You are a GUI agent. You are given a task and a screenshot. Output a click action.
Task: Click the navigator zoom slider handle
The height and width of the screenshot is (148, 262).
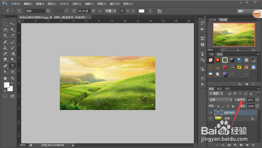[238, 50]
